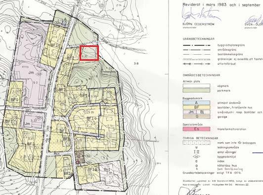263x195 pixels.
Task: Click the handwritten 'fast fornlämning' text
Action: 230,169
